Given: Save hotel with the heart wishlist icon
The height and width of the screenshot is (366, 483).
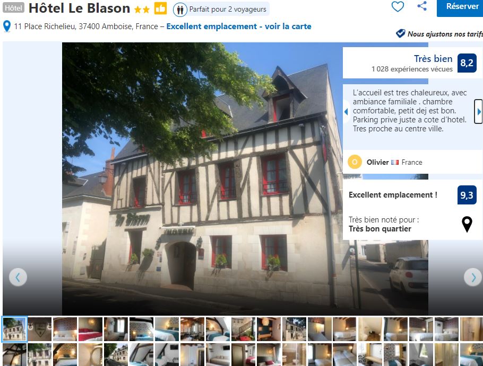Looking at the screenshot, I should pyautogui.click(x=398, y=6).
